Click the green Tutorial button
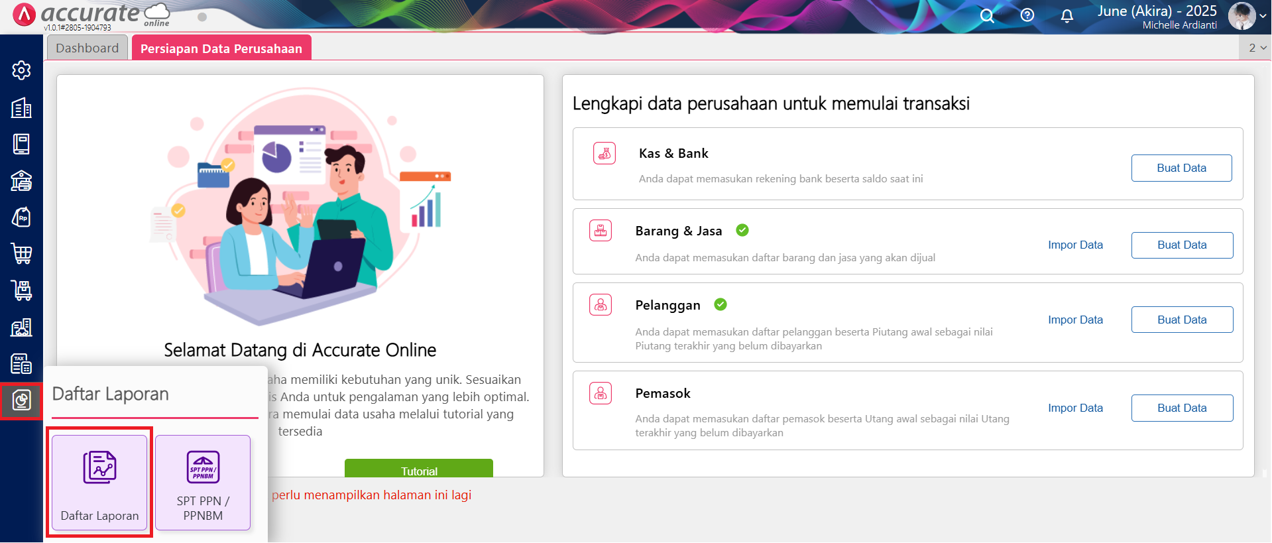The image size is (1272, 543). [419, 468]
